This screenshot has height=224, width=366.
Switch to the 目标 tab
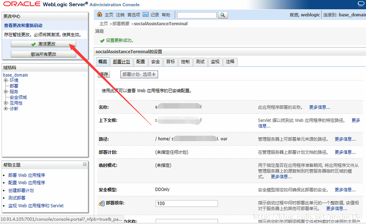(x=170, y=62)
